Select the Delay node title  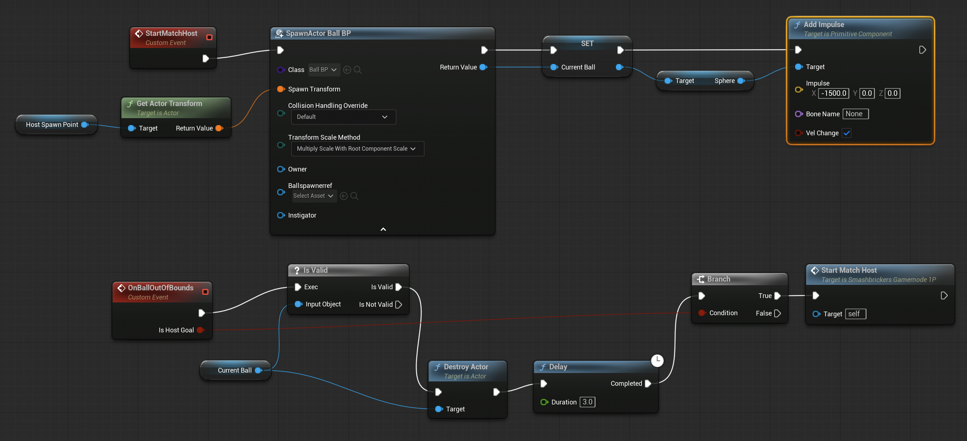click(558, 367)
